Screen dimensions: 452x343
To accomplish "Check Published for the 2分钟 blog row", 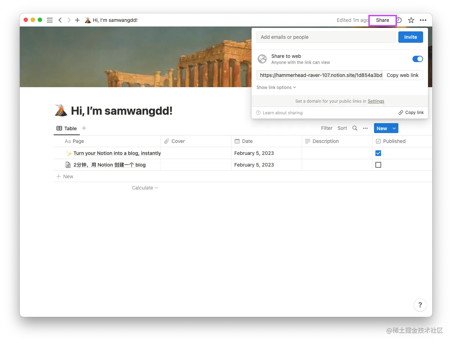I will click(378, 165).
